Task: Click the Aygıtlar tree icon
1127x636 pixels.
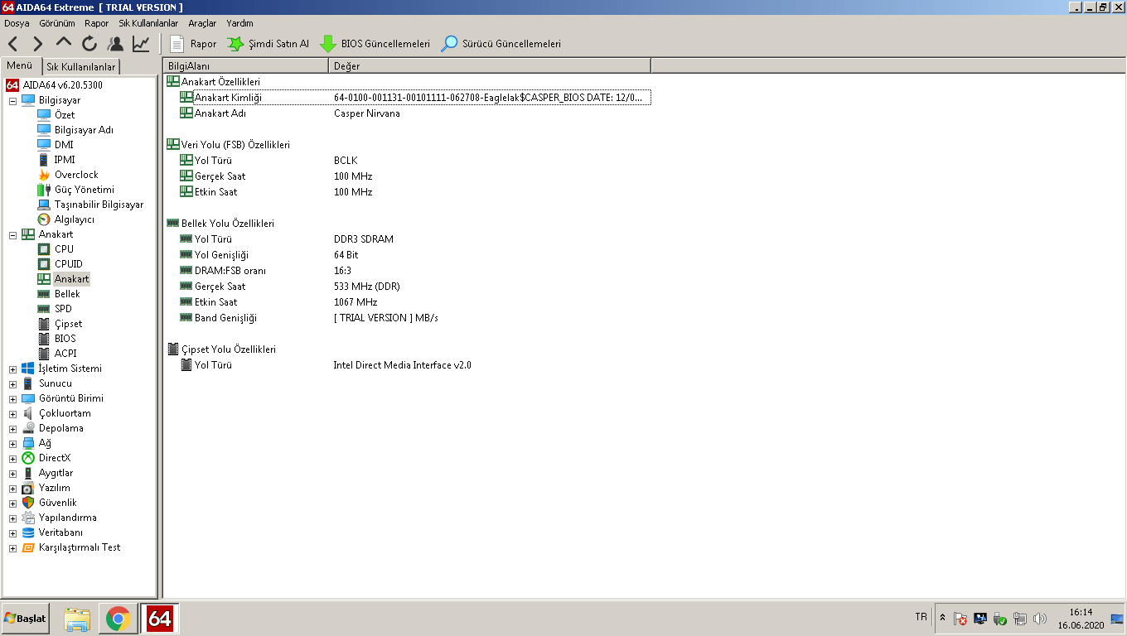Action: tap(28, 473)
